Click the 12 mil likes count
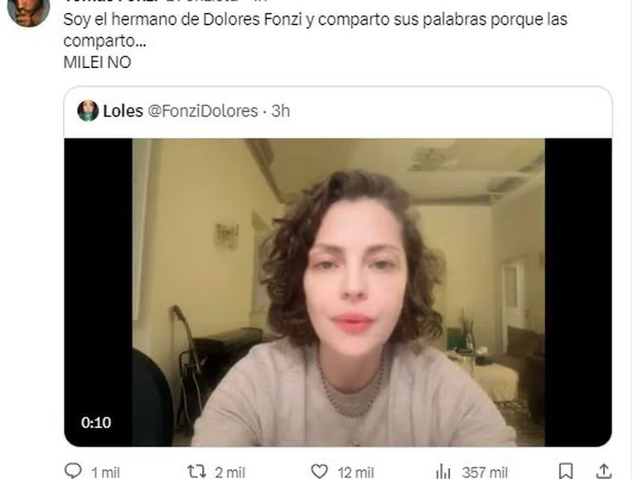Image resolution: width=638 pixels, height=479 pixels. point(355,472)
